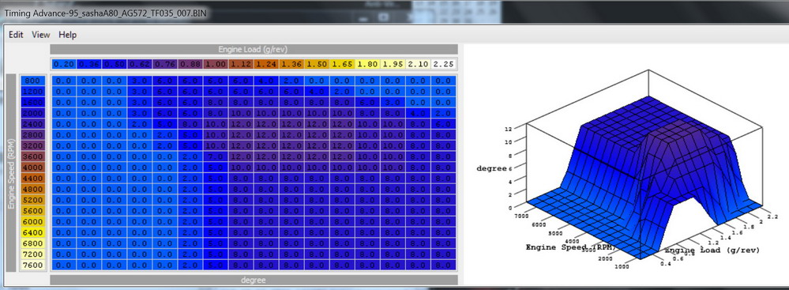Select the 5200 RPM row header
789x290 pixels.
point(32,200)
